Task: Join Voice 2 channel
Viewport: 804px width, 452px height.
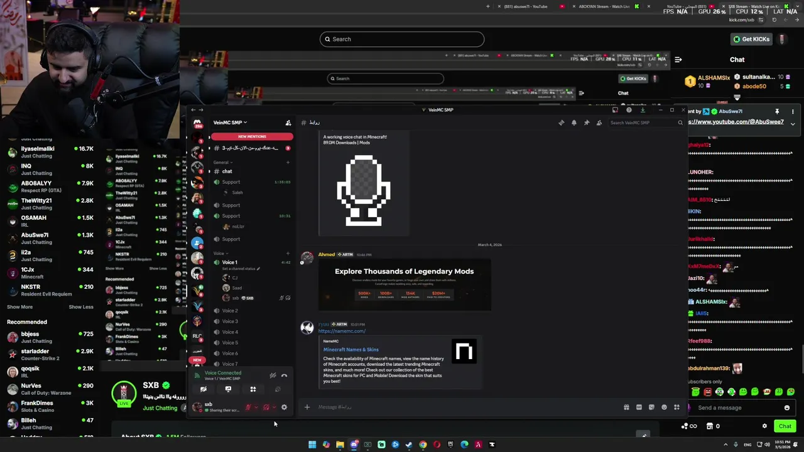Action: click(251, 311)
